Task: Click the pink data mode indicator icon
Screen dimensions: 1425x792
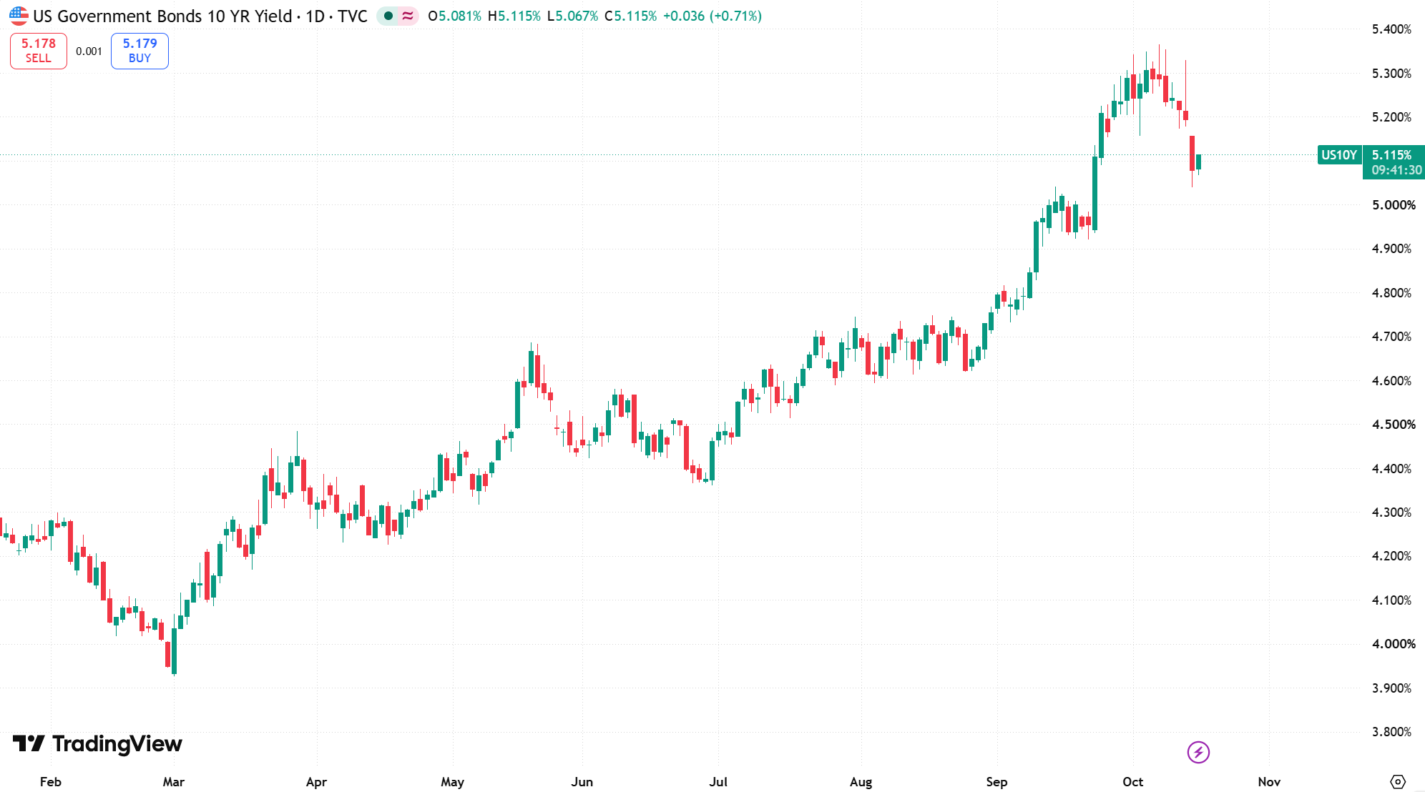Action: tap(408, 16)
